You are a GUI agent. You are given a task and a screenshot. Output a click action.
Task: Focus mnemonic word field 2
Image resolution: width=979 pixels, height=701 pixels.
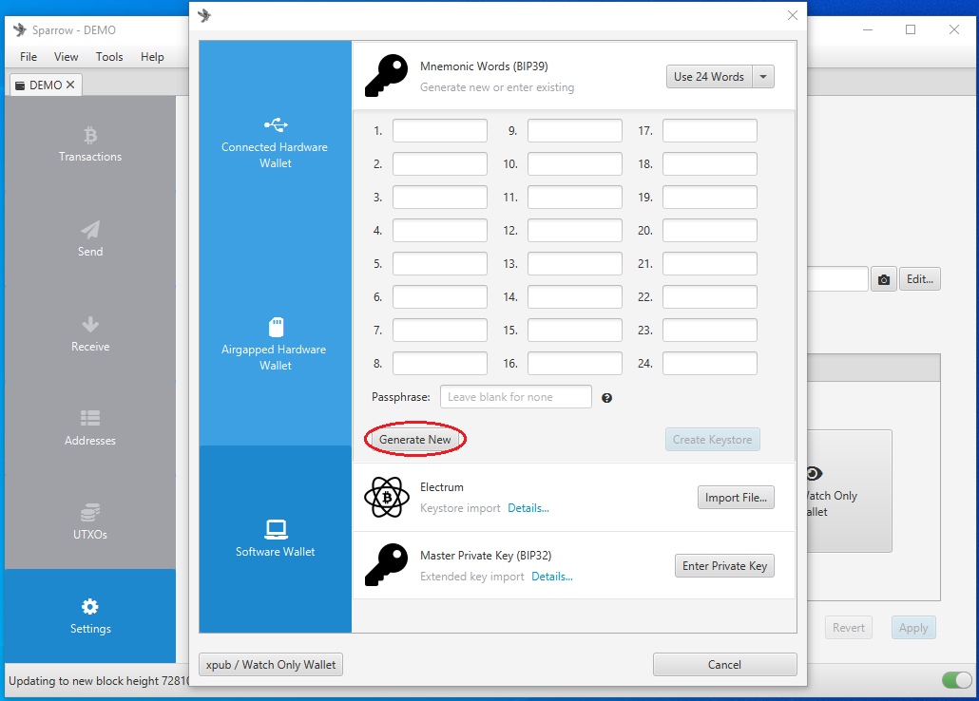click(439, 163)
